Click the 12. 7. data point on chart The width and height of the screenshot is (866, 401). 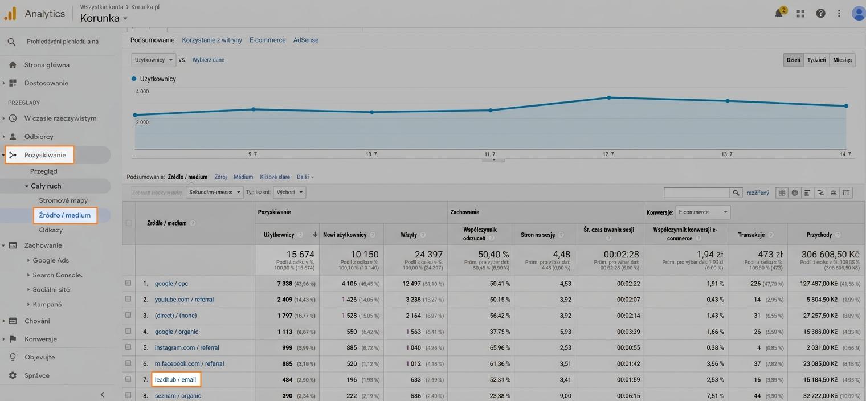[609, 97]
